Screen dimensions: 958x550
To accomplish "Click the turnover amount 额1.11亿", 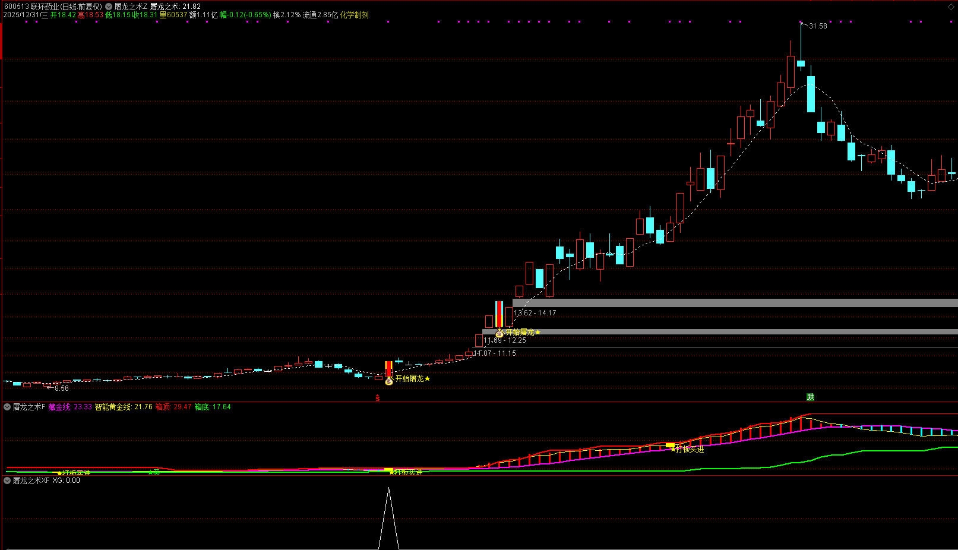I will [x=203, y=15].
